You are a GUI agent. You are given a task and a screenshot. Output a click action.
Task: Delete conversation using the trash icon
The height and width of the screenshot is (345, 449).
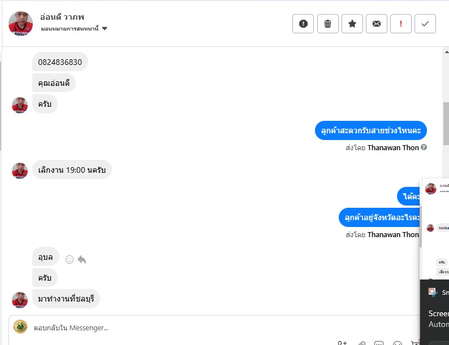click(x=327, y=24)
